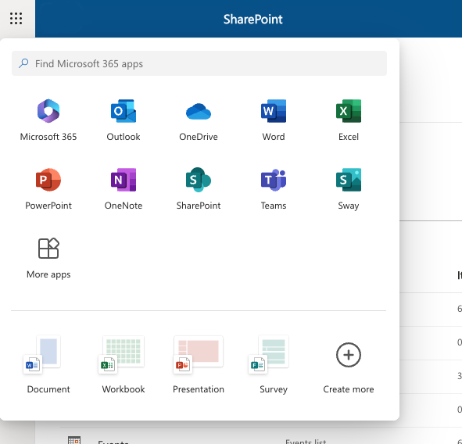Open OneNote app
The height and width of the screenshot is (444, 462).
pos(124,188)
